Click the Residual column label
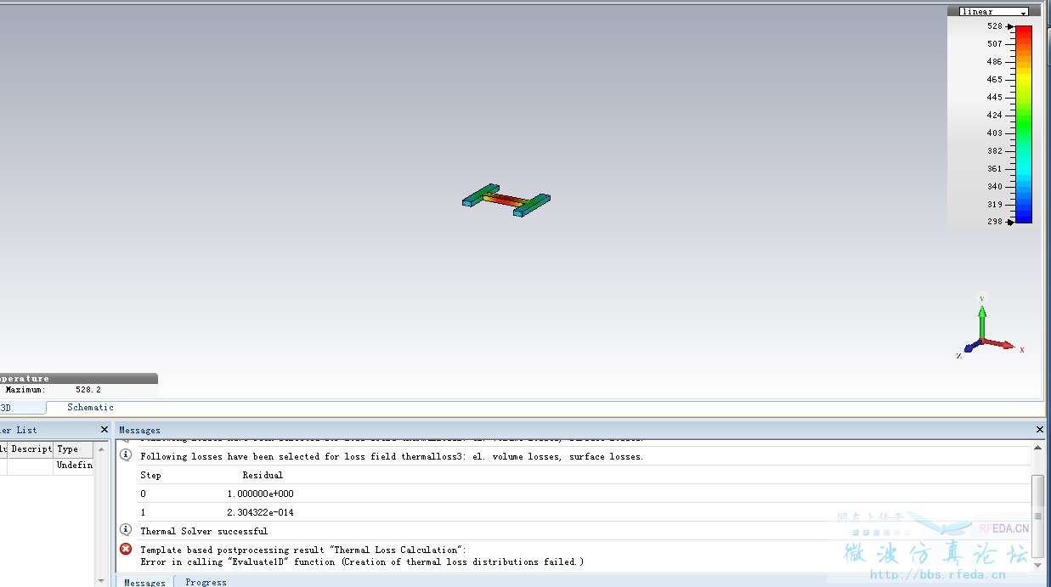Image resolution: width=1051 pixels, height=587 pixels. click(263, 476)
